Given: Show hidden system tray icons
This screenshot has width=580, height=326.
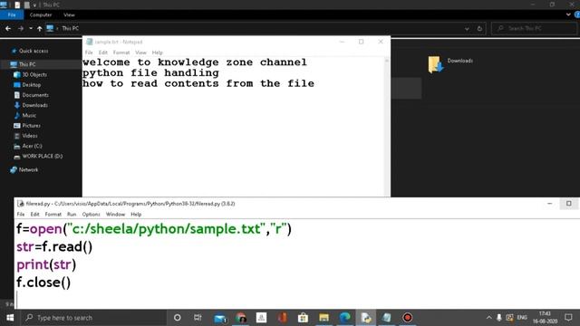Looking at the screenshot, I should 488,318.
